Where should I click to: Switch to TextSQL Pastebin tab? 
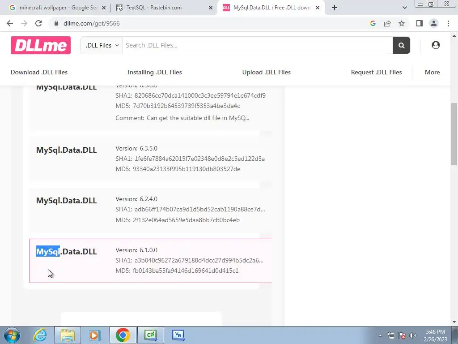click(x=164, y=8)
